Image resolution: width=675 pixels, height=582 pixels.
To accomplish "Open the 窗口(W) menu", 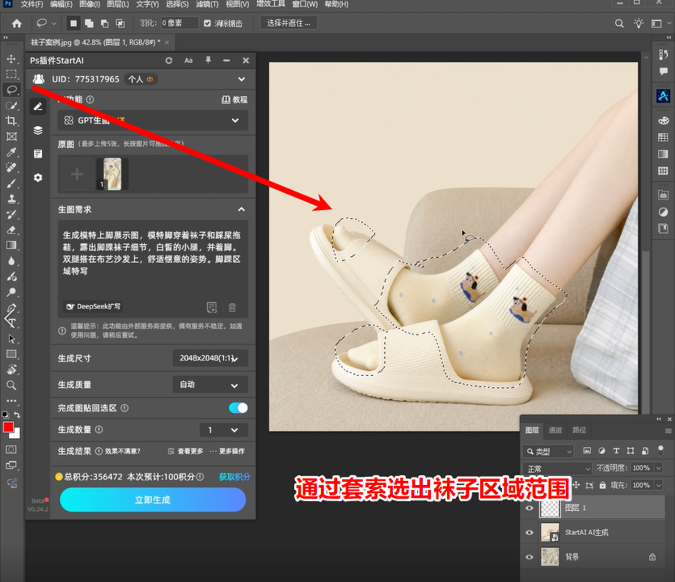I will click(305, 4).
